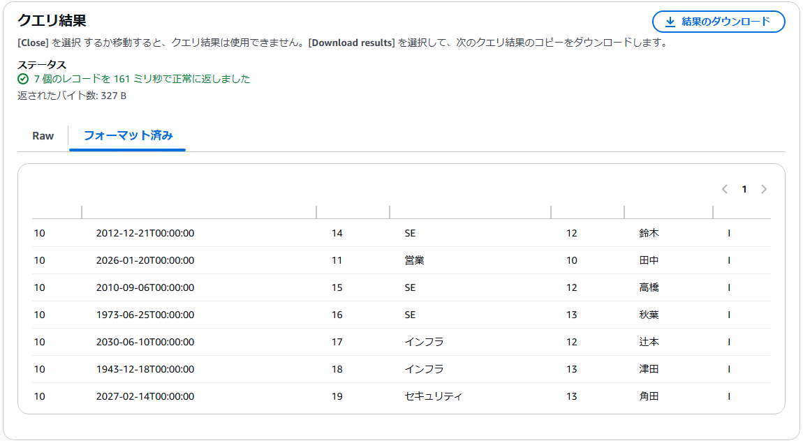803x443 pixels.
Task: Click the 田中 name cell
Action: pyautogui.click(x=649, y=260)
